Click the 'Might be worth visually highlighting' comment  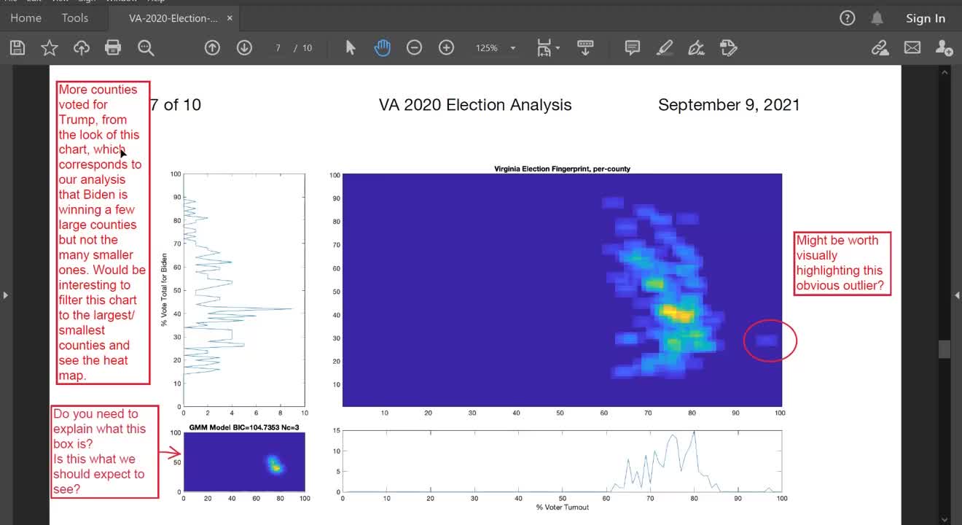click(842, 263)
